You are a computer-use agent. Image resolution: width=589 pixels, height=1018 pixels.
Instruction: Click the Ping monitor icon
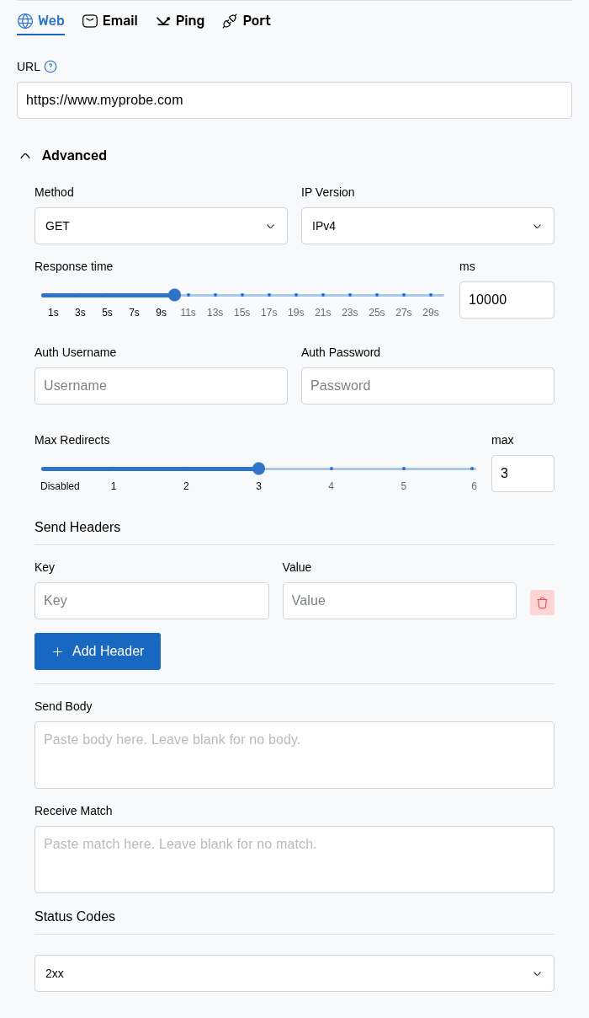(x=163, y=20)
